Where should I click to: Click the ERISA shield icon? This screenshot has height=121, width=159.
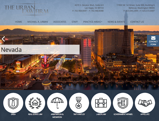13,103
